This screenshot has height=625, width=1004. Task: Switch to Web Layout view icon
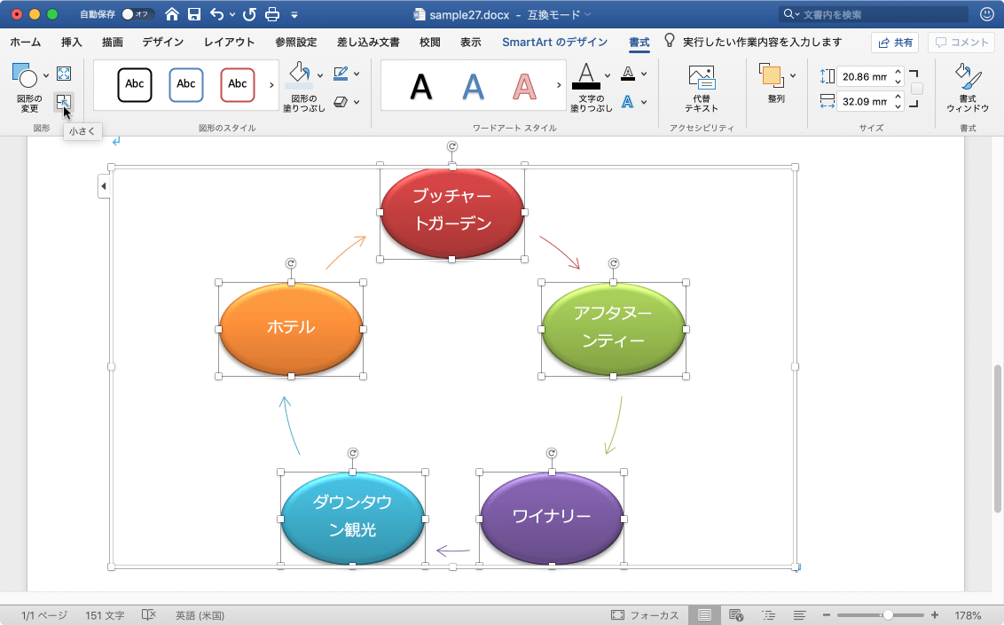pyautogui.click(x=736, y=615)
